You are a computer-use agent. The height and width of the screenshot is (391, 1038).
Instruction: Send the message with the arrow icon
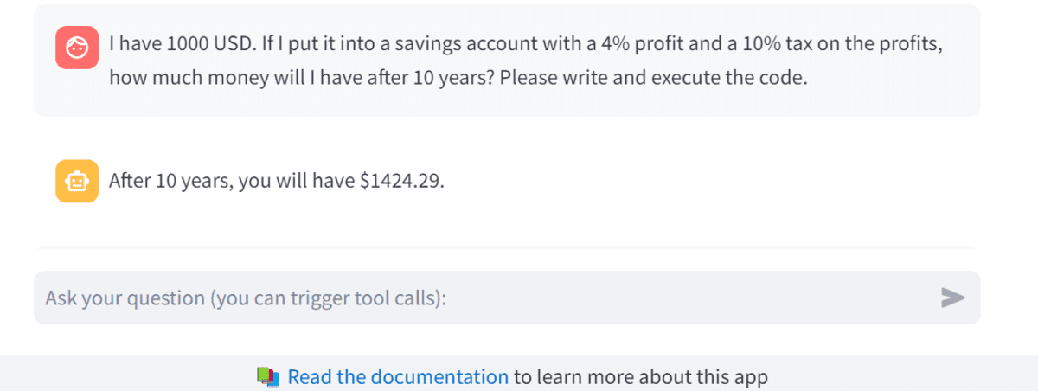click(x=952, y=298)
